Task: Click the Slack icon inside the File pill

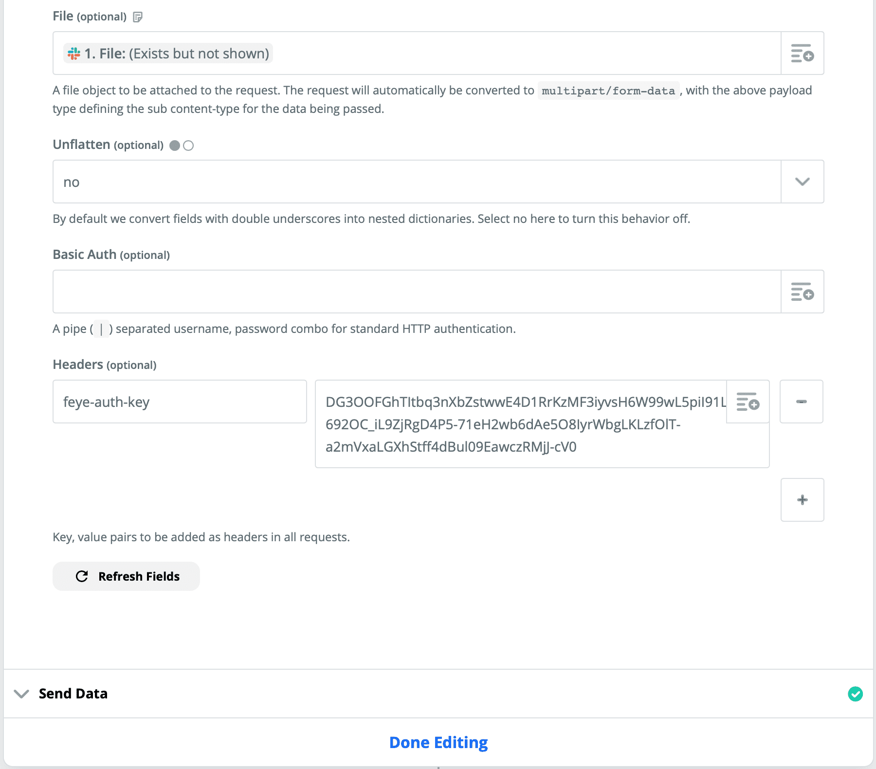Action: [73, 53]
